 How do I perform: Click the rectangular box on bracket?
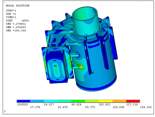56,66
